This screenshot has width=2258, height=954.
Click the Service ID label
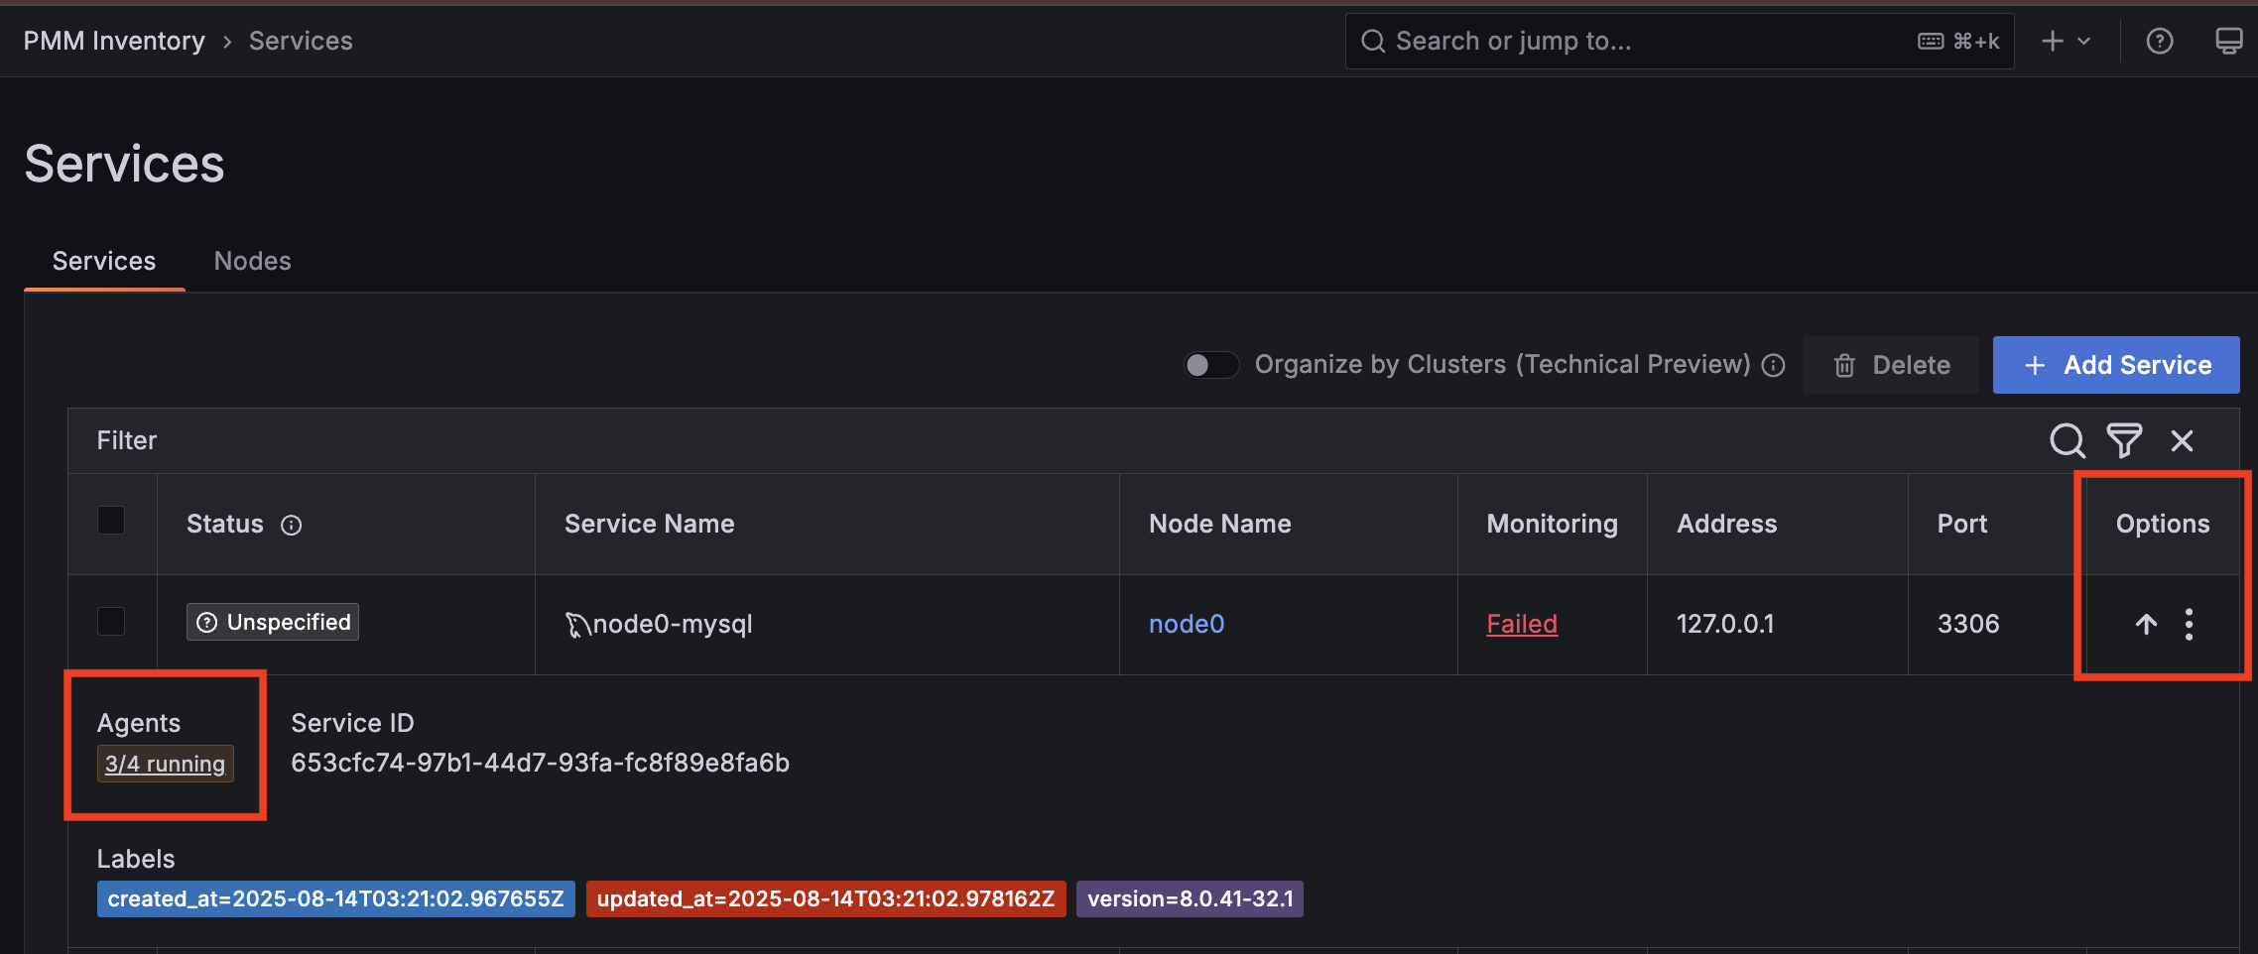pos(352,723)
